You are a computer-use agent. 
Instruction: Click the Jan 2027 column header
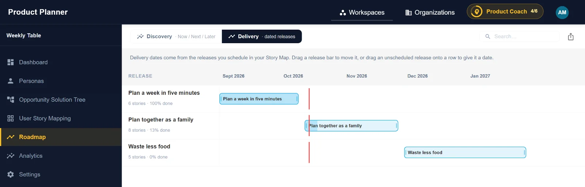pyautogui.click(x=480, y=76)
